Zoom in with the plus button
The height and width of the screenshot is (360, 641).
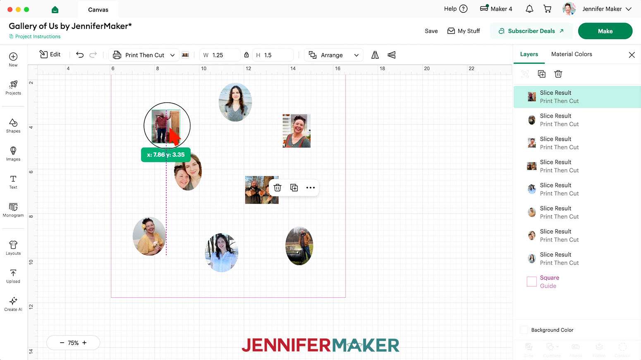coord(84,343)
